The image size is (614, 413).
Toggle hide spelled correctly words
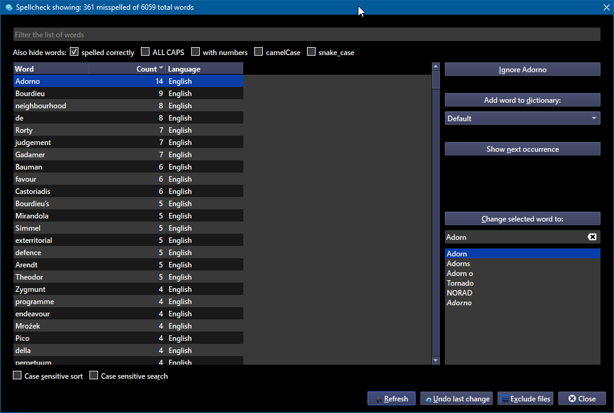coord(74,52)
